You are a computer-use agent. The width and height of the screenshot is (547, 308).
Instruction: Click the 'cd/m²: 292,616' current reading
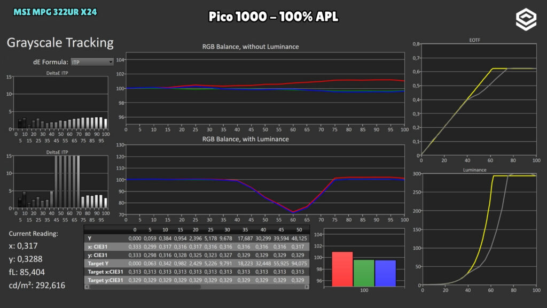tap(37, 286)
